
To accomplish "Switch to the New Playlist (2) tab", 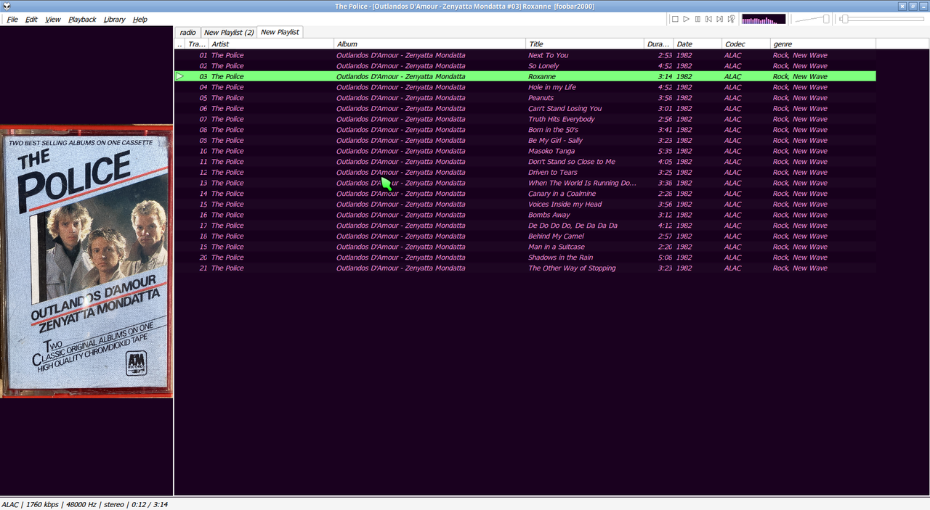I will click(x=229, y=33).
